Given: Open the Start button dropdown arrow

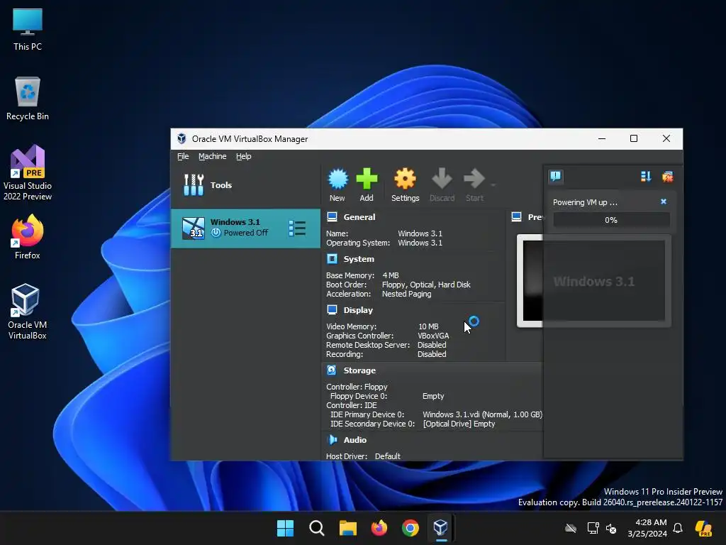Looking at the screenshot, I should pyautogui.click(x=493, y=185).
